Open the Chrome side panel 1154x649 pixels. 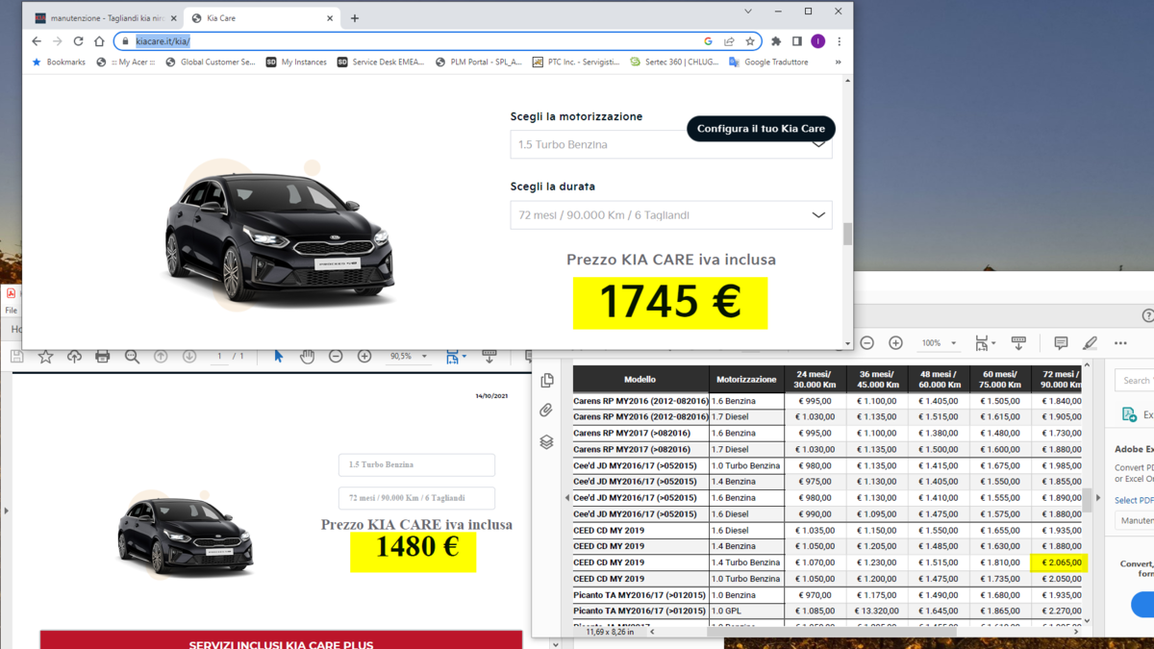tap(797, 41)
